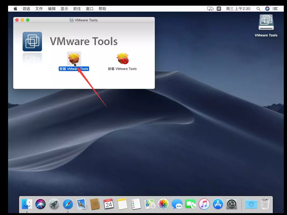Open the 帮助 menu
The image size is (287, 215).
tap(102, 9)
